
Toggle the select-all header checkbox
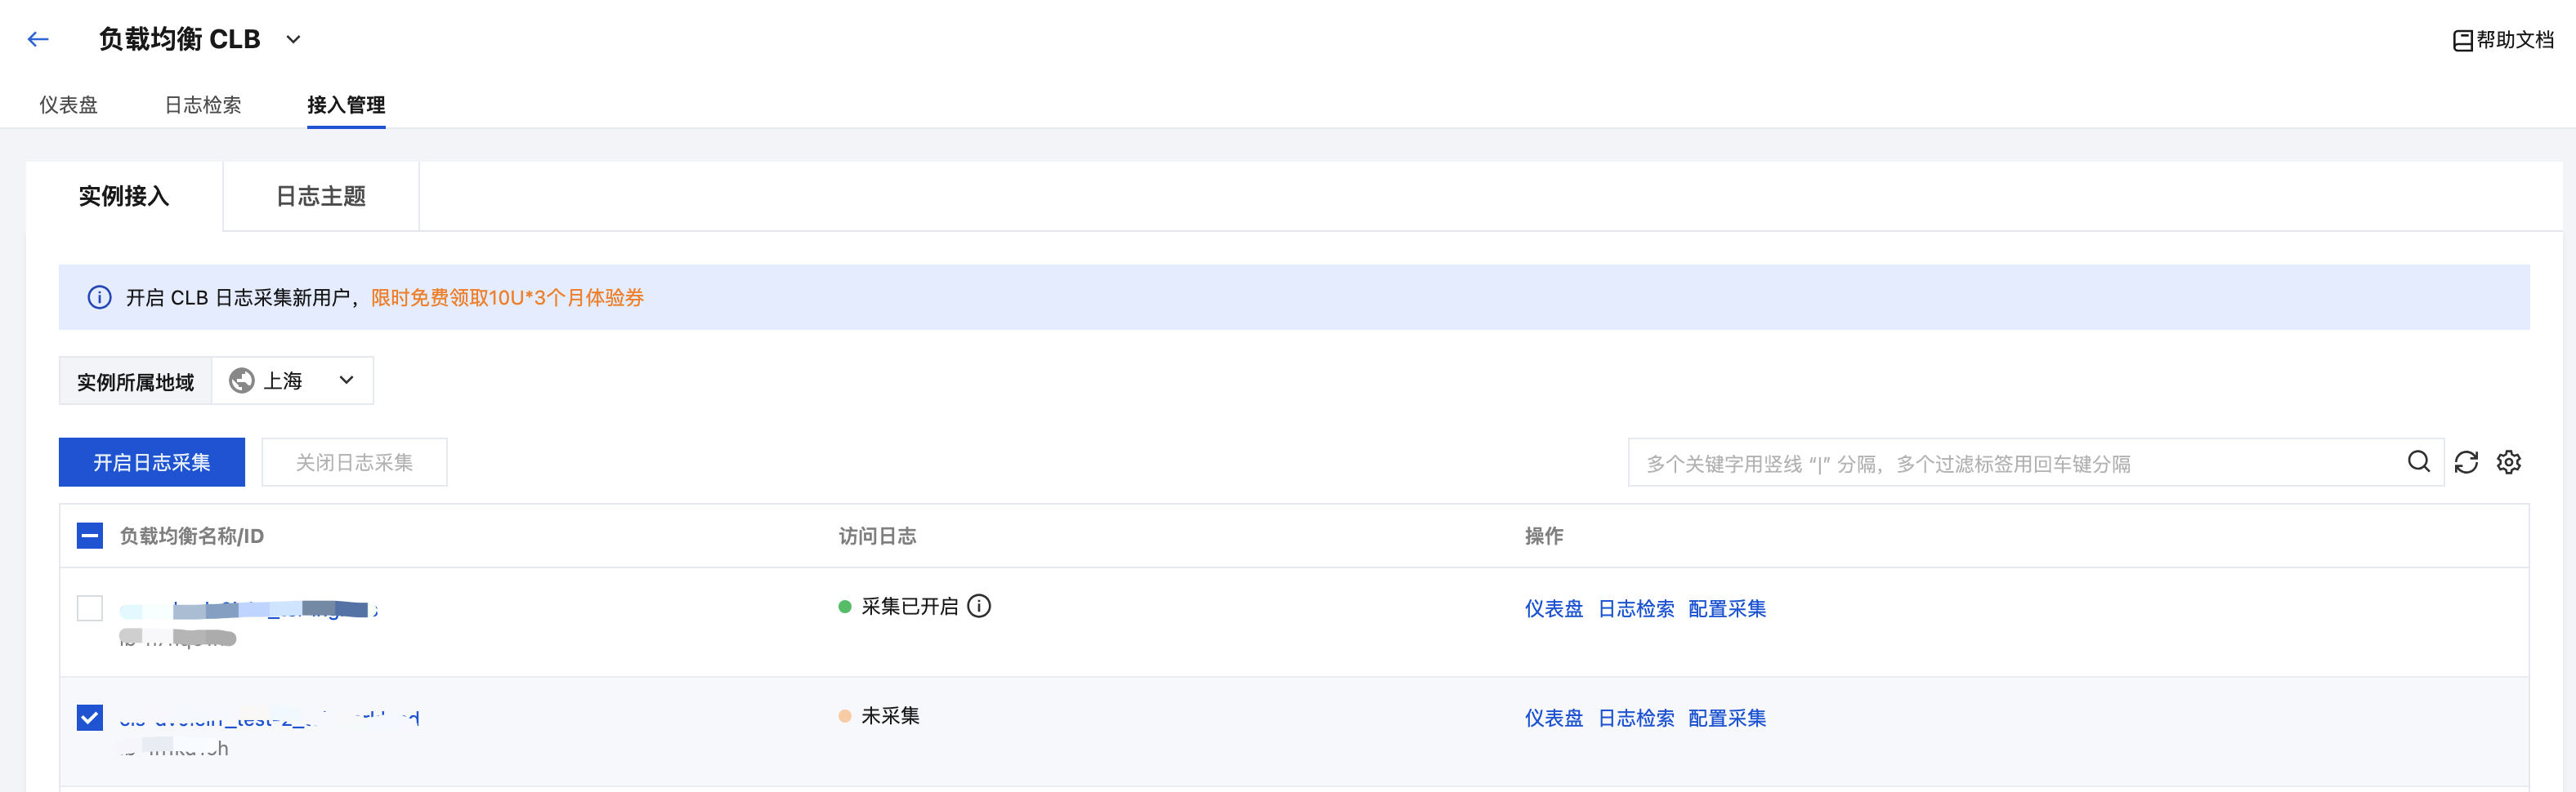point(90,536)
